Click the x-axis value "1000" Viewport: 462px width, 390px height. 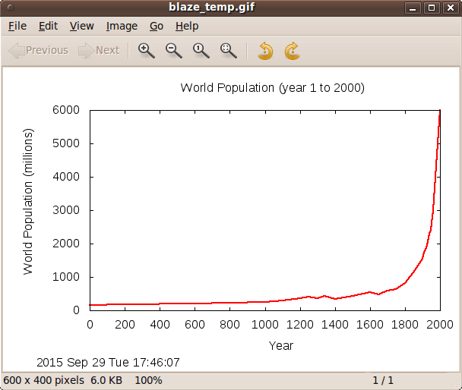coord(265,325)
